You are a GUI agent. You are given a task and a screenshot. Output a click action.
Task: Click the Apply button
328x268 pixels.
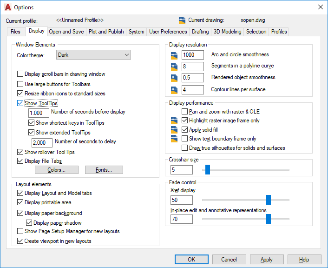267,260
